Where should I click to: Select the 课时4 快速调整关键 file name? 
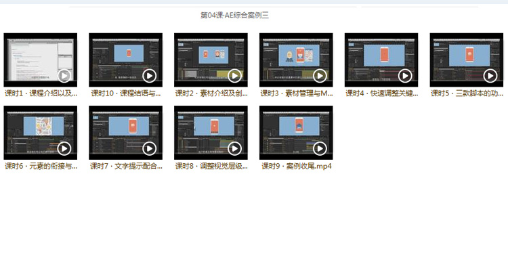[x=381, y=93]
